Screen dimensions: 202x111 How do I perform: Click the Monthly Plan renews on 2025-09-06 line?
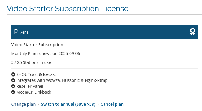click(x=45, y=54)
